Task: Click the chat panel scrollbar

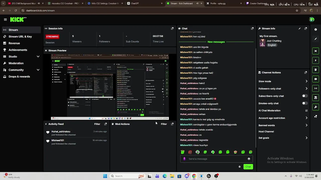Action: point(256,97)
